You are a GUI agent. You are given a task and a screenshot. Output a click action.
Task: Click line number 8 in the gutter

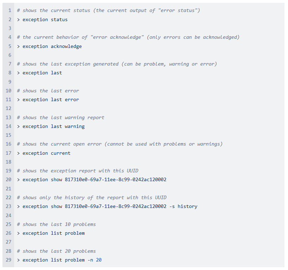point(10,73)
